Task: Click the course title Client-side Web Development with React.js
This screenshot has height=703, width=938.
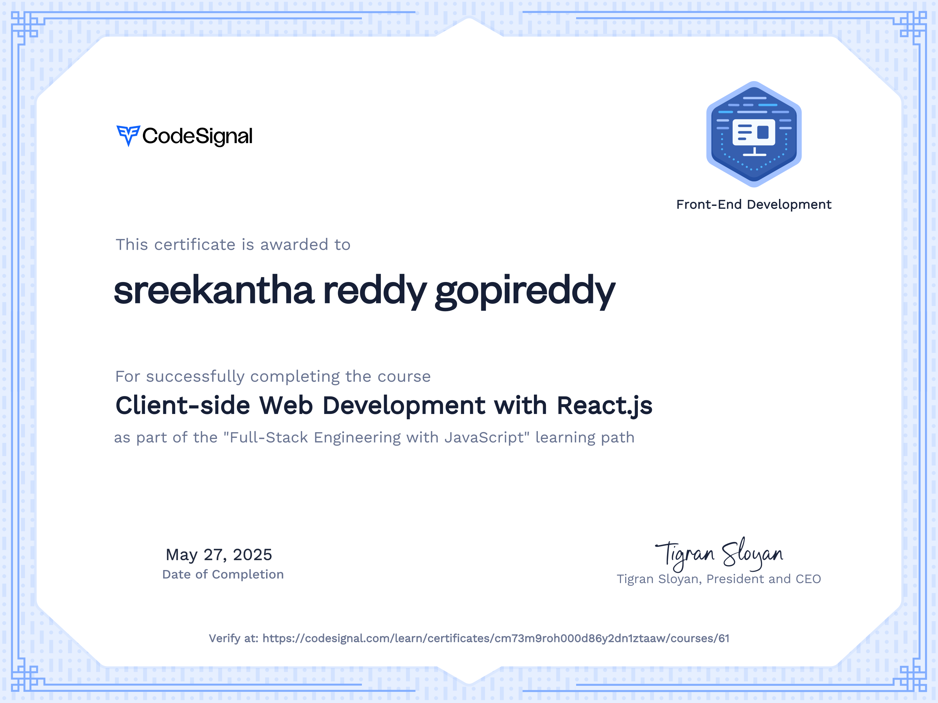Action: 384,406
